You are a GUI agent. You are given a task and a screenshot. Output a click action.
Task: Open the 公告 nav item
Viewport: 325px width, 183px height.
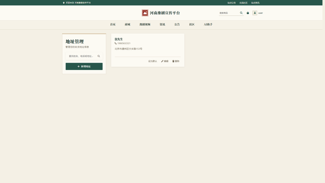point(177,24)
